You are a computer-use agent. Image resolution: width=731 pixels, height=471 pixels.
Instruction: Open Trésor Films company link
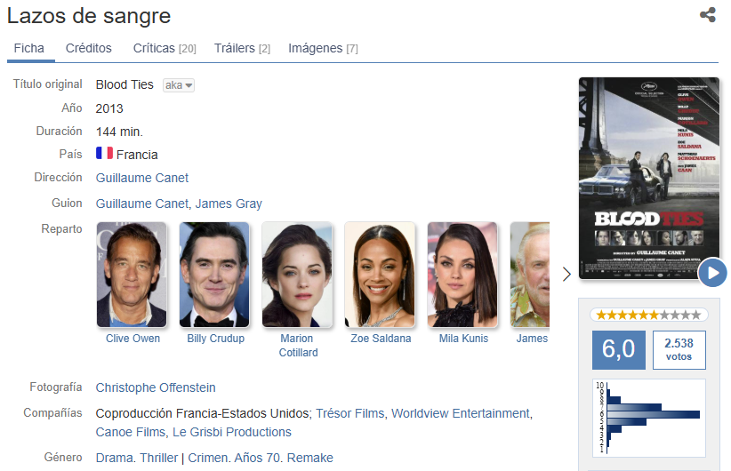tap(350, 414)
